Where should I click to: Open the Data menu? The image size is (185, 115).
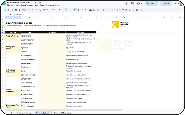pos(36,5)
